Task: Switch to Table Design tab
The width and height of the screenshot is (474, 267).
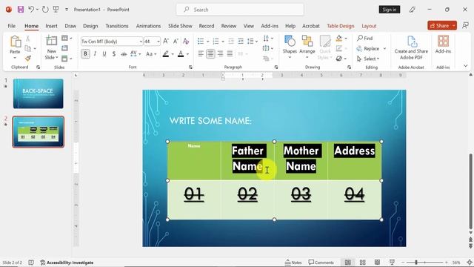Action: [x=341, y=26]
